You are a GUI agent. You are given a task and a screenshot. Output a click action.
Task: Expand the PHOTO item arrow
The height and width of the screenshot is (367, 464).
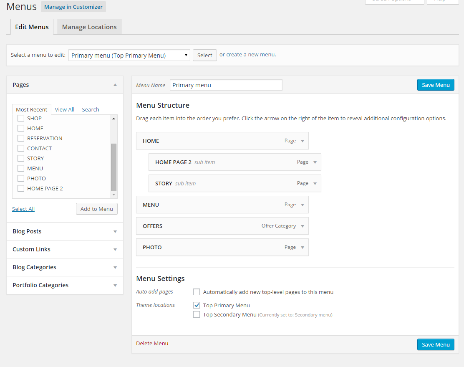pyautogui.click(x=303, y=248)
